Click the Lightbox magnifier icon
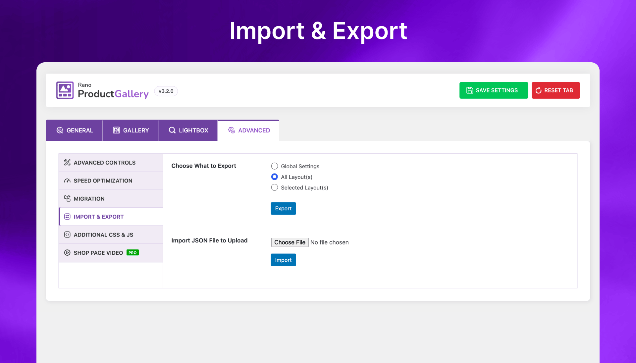This screenshot has width=636, height=363. 172,130
